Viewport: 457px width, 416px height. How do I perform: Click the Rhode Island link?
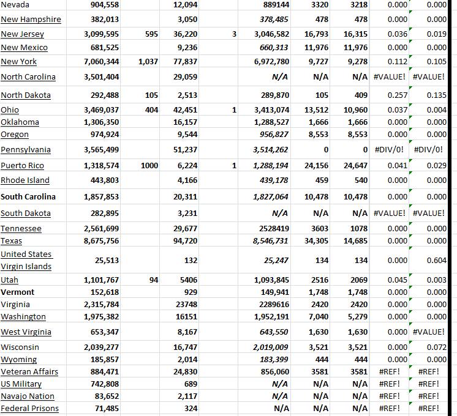(25, 180)
